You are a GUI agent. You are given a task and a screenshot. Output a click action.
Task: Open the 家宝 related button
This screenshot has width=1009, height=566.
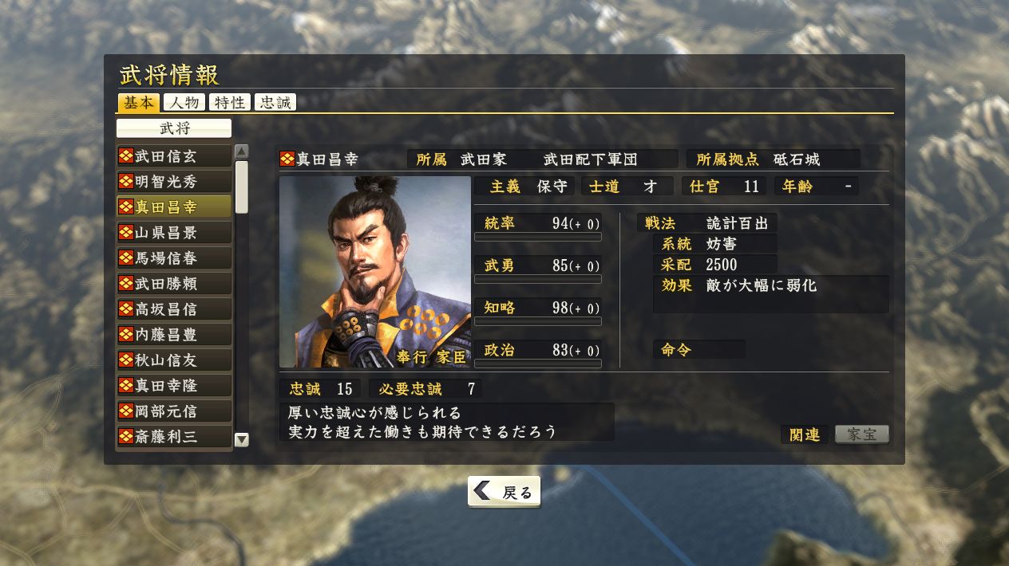pos(862,434)
